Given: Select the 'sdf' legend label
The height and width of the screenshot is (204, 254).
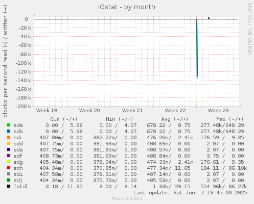Looking at the screenshot, I should click(x=18, y=156).
